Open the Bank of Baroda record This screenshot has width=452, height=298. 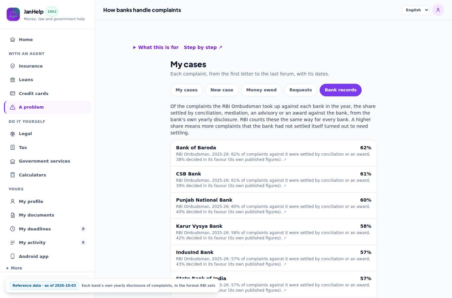tap(274, 153)
